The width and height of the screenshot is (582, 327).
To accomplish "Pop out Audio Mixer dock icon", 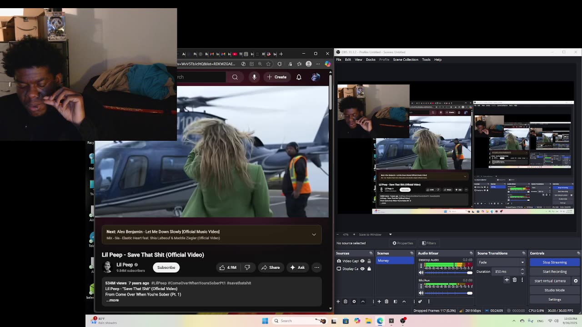I will (471, 253).
